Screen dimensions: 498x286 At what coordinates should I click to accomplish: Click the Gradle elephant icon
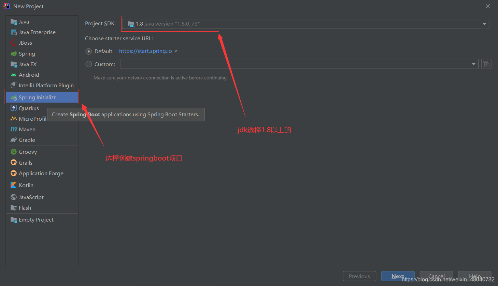pos(14,140)
